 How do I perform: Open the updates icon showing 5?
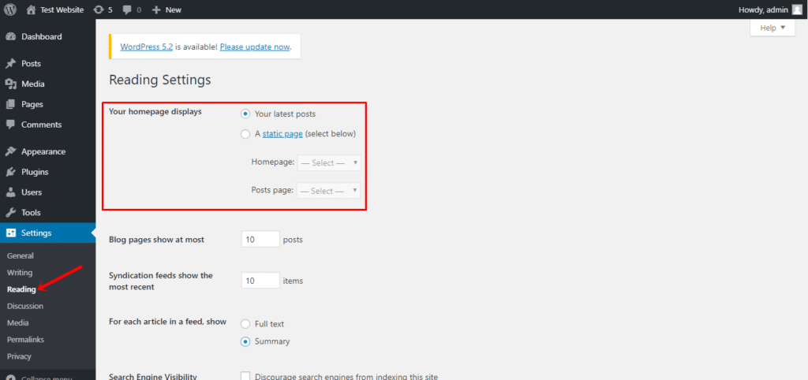[x=99, y=9]
